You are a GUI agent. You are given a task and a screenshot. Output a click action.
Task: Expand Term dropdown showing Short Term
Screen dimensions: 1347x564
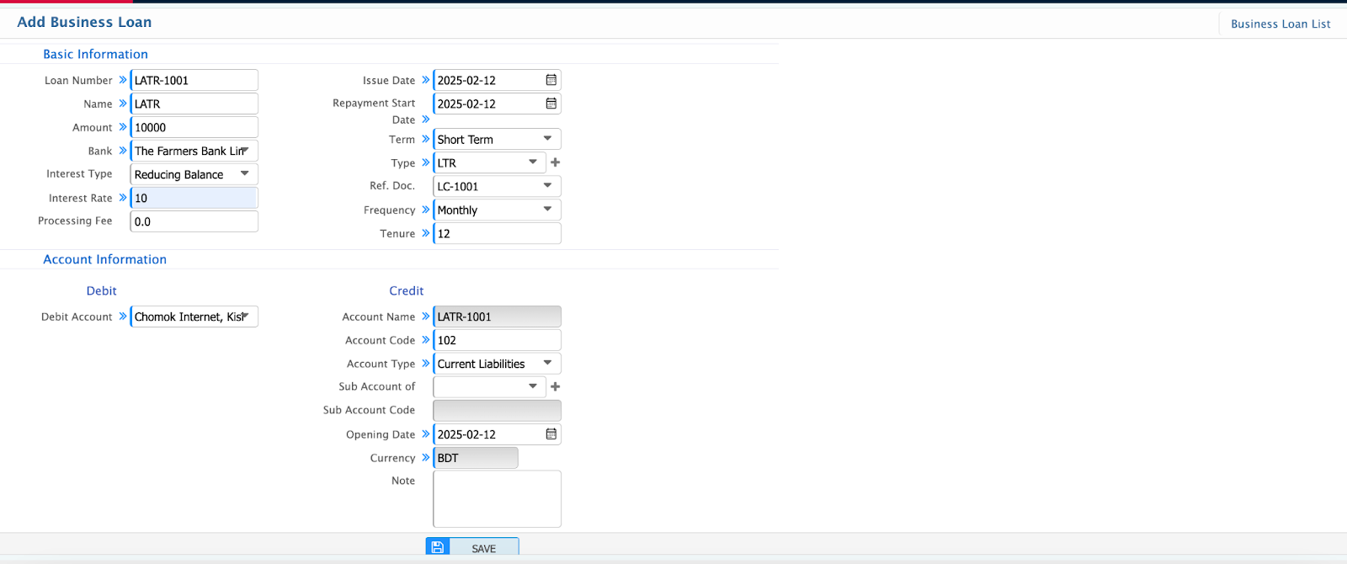[497, 139]
